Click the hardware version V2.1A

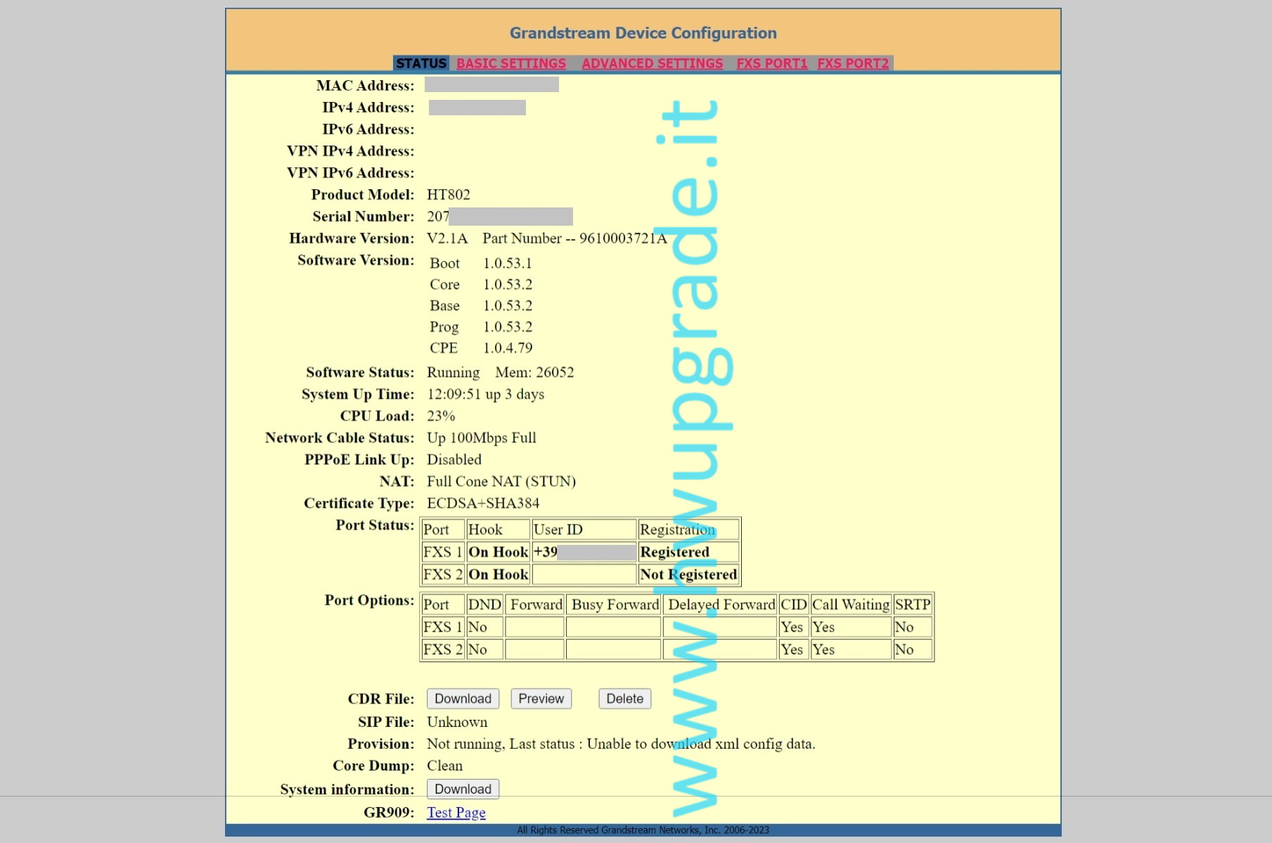coord(447,238)
